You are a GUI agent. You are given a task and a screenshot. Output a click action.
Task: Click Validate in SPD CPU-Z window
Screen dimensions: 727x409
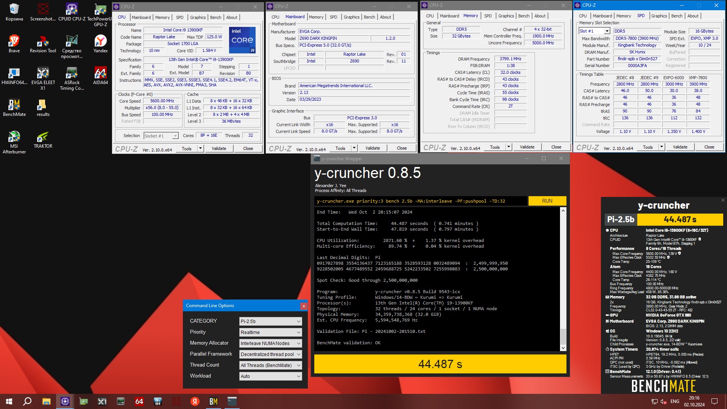(680, 147)
